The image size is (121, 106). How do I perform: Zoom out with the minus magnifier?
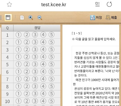[x=40, y=18]
